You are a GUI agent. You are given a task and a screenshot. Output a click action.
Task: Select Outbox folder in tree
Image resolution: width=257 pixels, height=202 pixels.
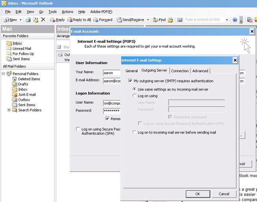pos(21,100)
